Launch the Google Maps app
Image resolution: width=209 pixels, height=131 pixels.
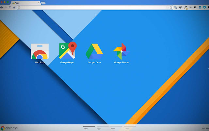68,50
